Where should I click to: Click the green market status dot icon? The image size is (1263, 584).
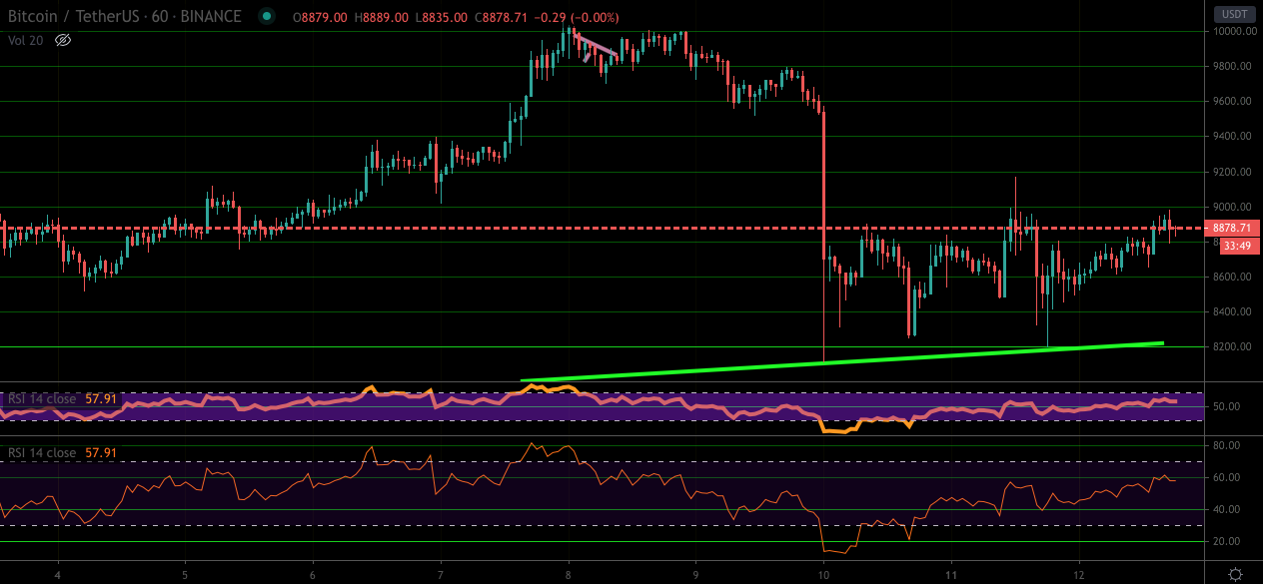point(266,16)
